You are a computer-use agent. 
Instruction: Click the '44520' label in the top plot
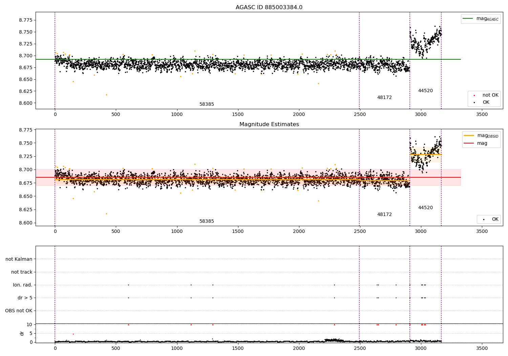(x=425, y=91)
